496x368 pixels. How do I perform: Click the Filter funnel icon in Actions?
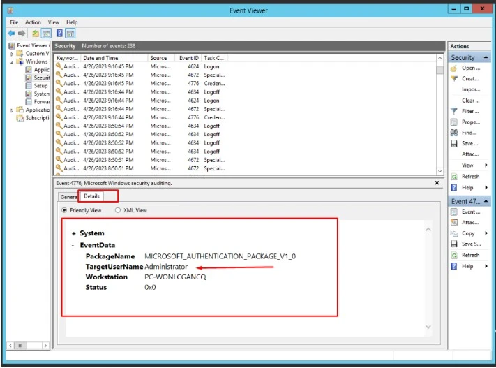pyautogui.click(x=454, y=111)
